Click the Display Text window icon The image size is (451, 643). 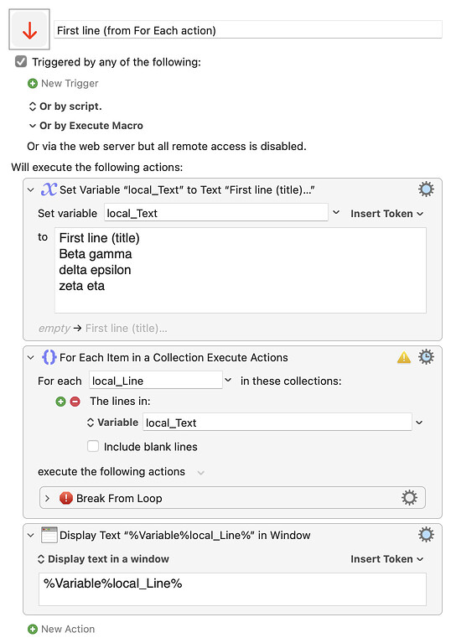(49, 535)
